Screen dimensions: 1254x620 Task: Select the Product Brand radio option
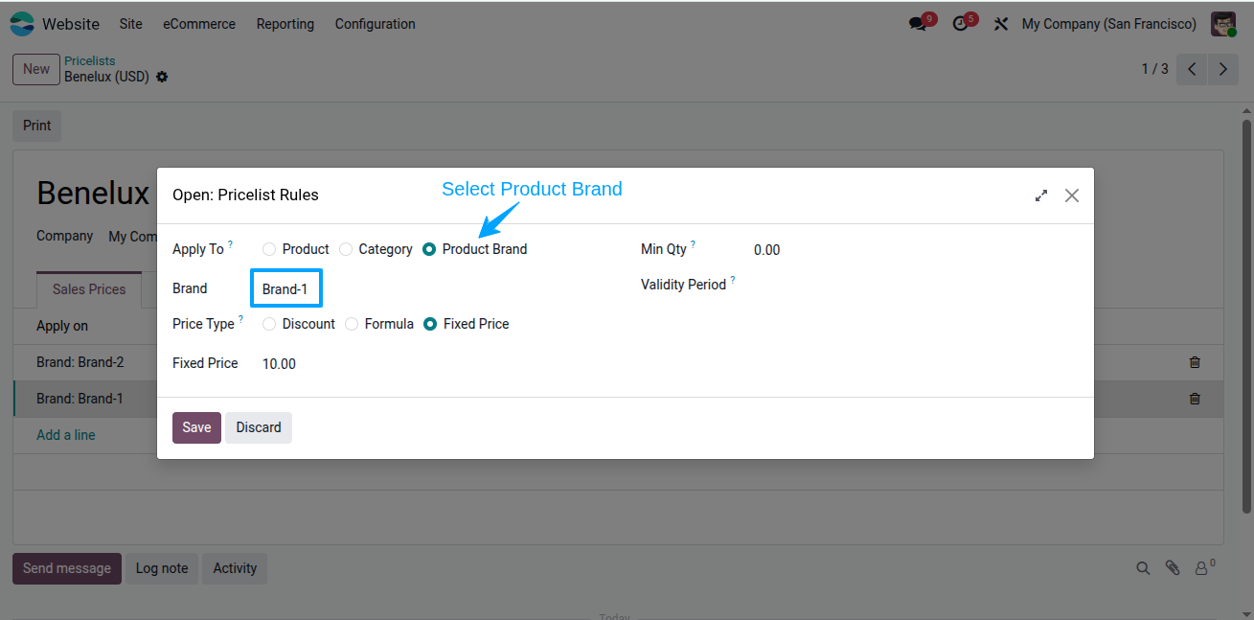[x=429, y=249]
